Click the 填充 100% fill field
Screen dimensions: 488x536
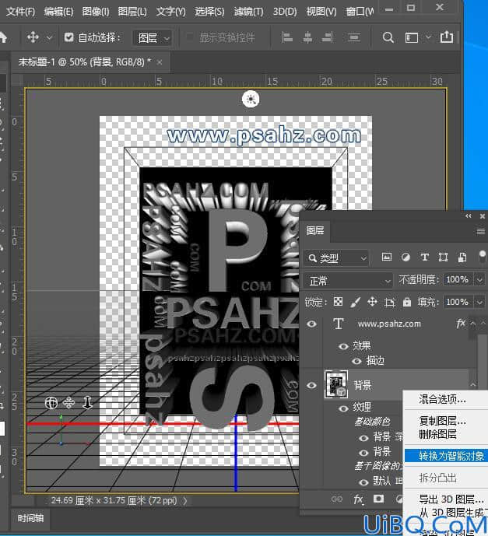pyautogui.click(x=458, y=302)
